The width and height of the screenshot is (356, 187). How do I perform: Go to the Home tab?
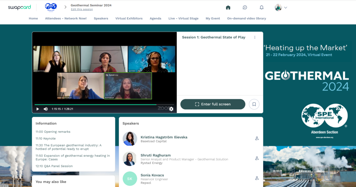pos(33,18)
